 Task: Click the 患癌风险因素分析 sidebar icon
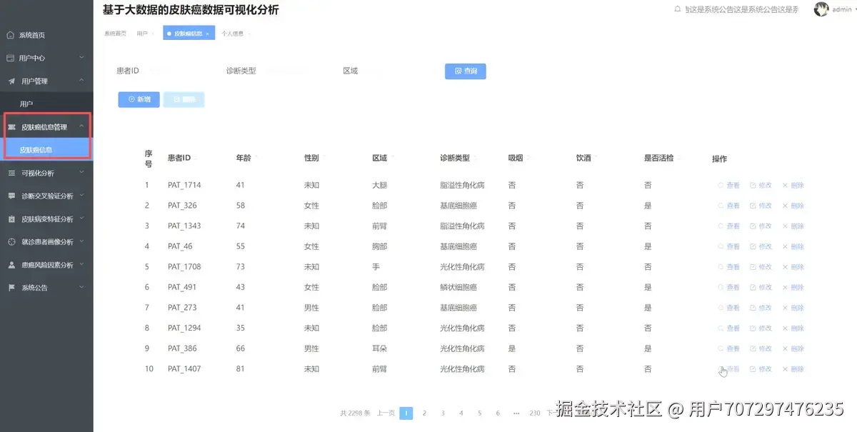pyautogui.click(x=11, y=265)
